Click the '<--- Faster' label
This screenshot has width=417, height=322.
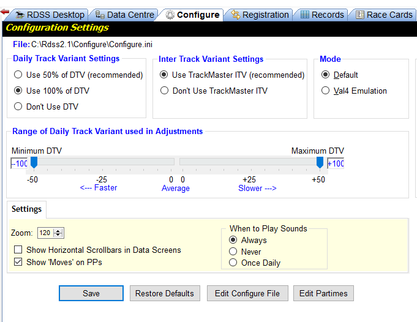tap(99, 188)
